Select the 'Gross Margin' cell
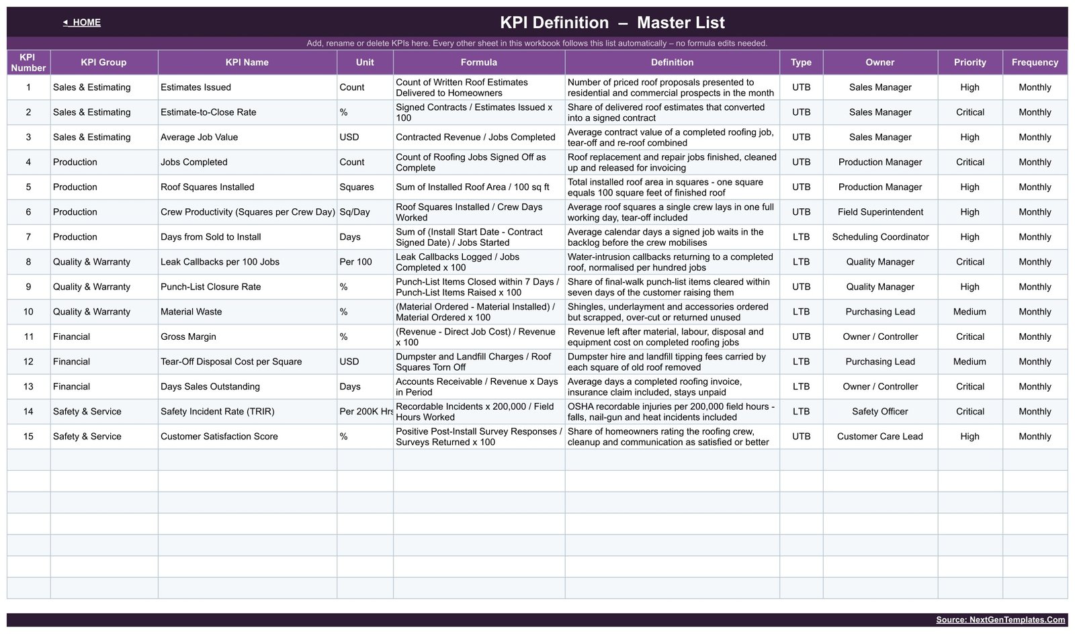 click(247, 336)
